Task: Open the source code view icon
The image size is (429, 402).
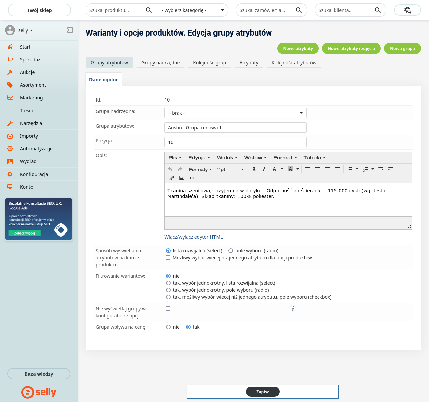Action: click(x=192, y=178)
